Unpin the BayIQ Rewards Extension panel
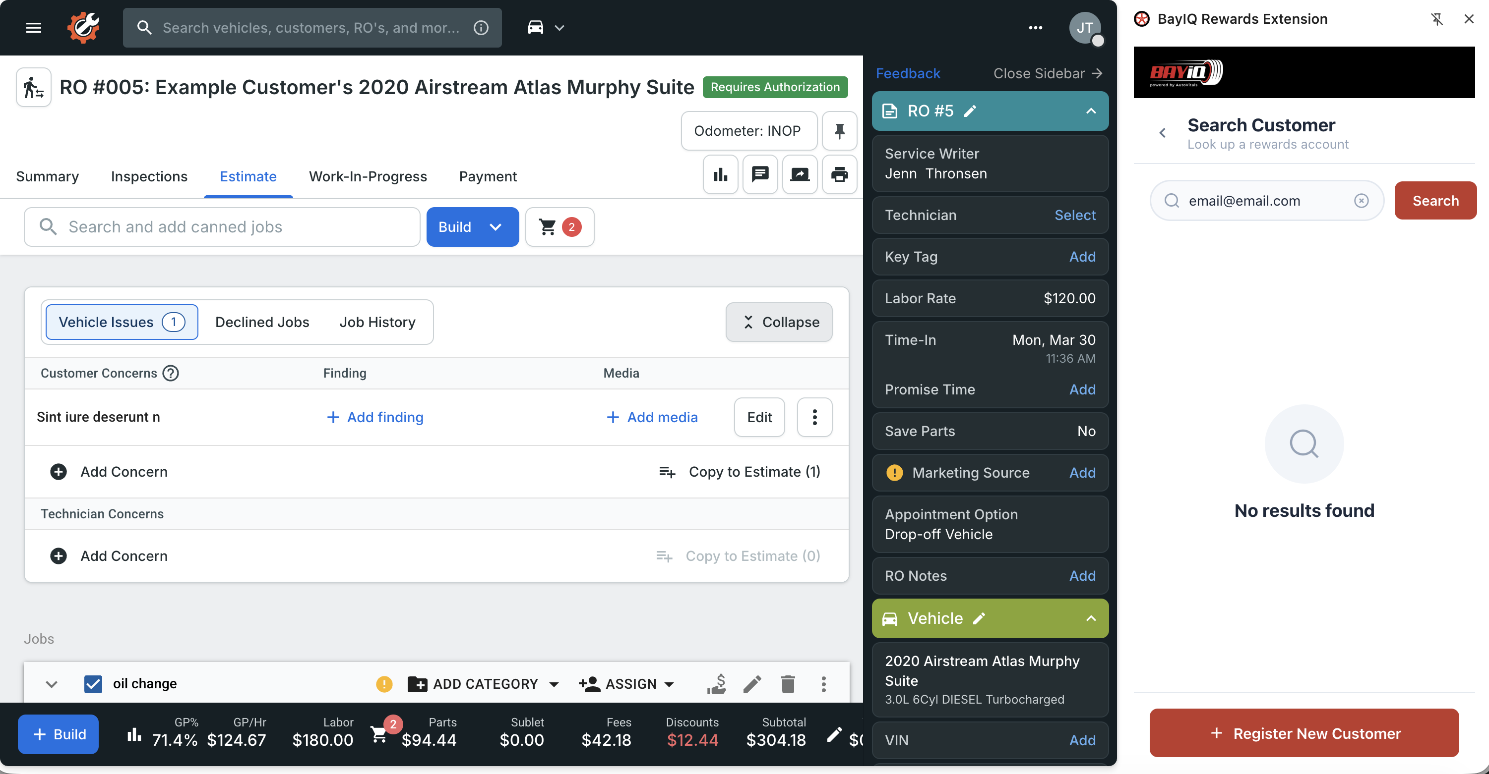 point(1437,19)
